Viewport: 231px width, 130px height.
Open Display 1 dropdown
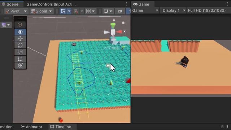pyautogui.click(x=174, y=10)
